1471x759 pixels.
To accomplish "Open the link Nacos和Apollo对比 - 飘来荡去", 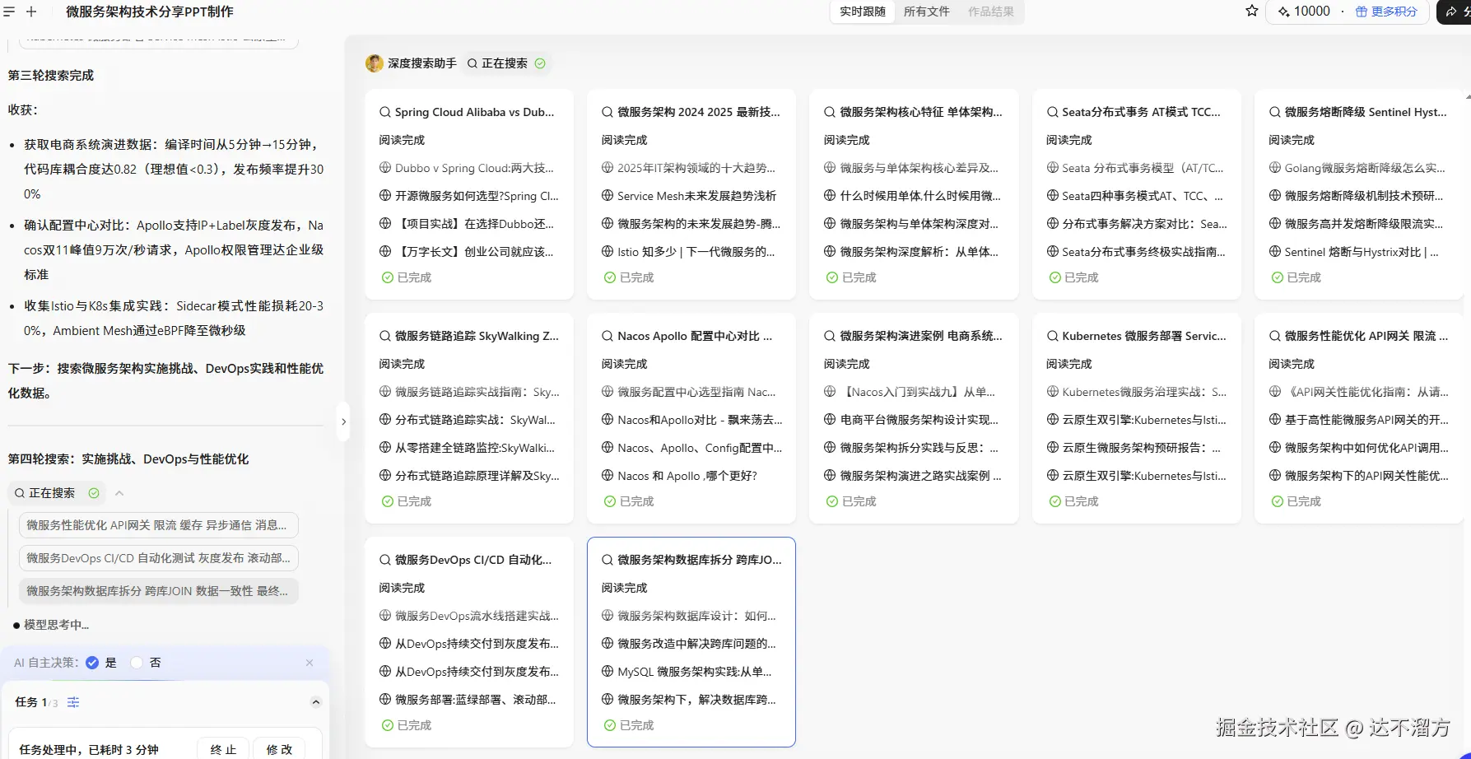I will (700, 420).
